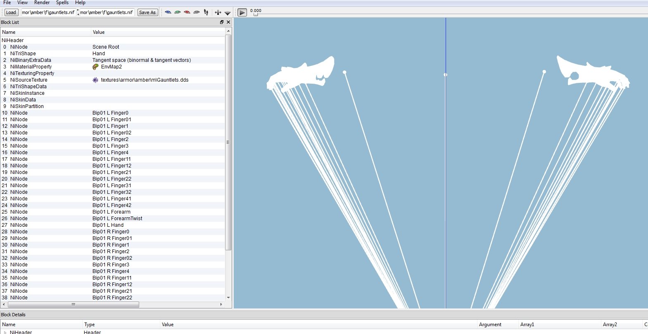This screenshot has height=334, width=648.
Task: Select the Bip01 L Finger1 node
Action: pyautogui.click(x=113, y=126)
